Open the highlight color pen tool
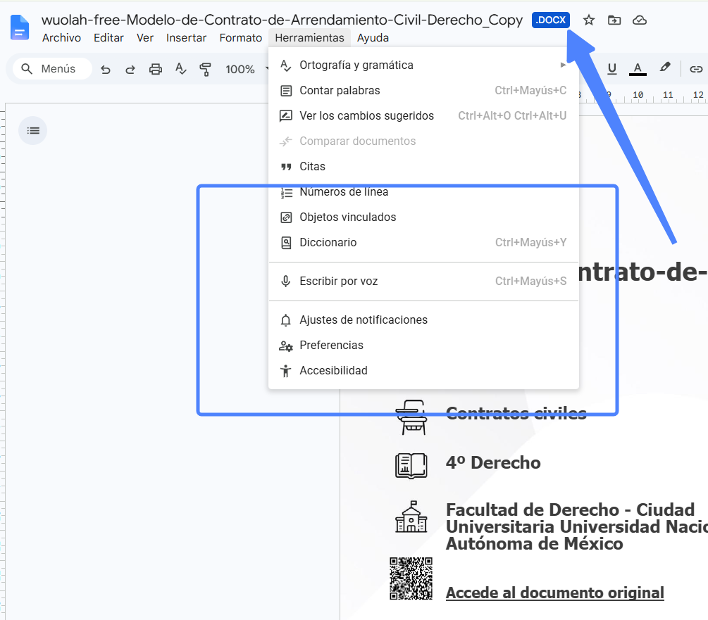 click(664, 68)
